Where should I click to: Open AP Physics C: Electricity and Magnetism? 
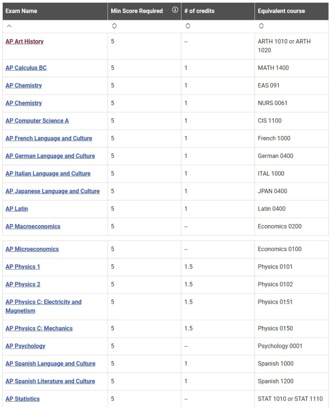43,302
